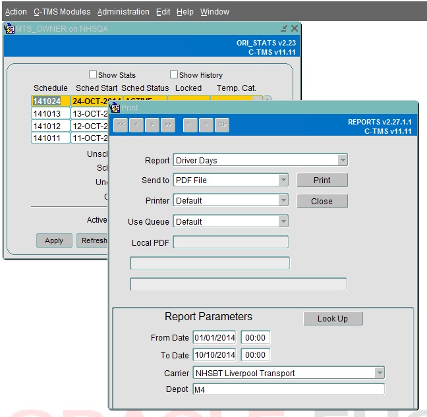Click the 13-OCT sched start cell
Screen dimensions: 427x417
[x=90, y=113]
